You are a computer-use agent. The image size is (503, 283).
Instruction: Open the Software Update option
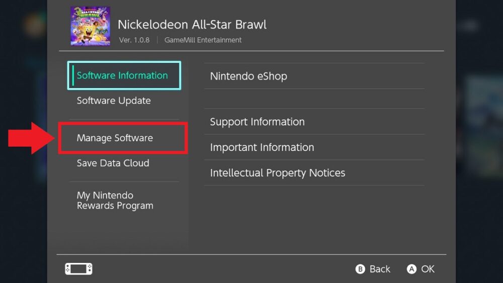[114, 101]
